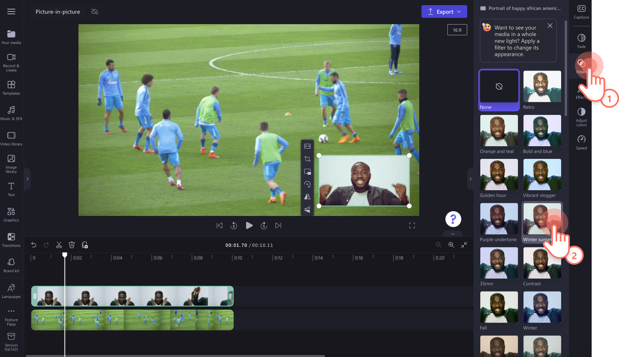Skip to the start of video
This screenshot has height=357, width=619.
point(220,225)
